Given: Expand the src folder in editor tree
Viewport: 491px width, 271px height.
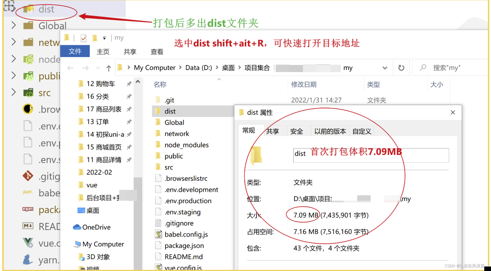Looking at the screenshot, I should pos(13,92).
